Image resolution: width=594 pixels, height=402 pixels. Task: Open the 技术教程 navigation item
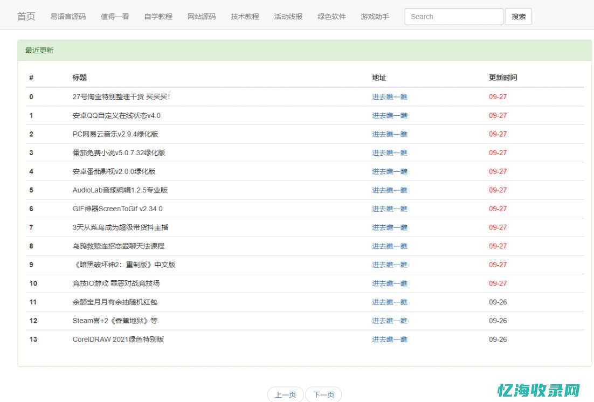(x=244, y=17)
